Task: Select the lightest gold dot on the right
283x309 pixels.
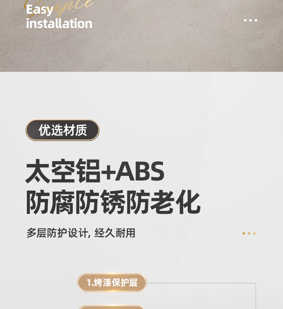Action: [x=254, y=233]
